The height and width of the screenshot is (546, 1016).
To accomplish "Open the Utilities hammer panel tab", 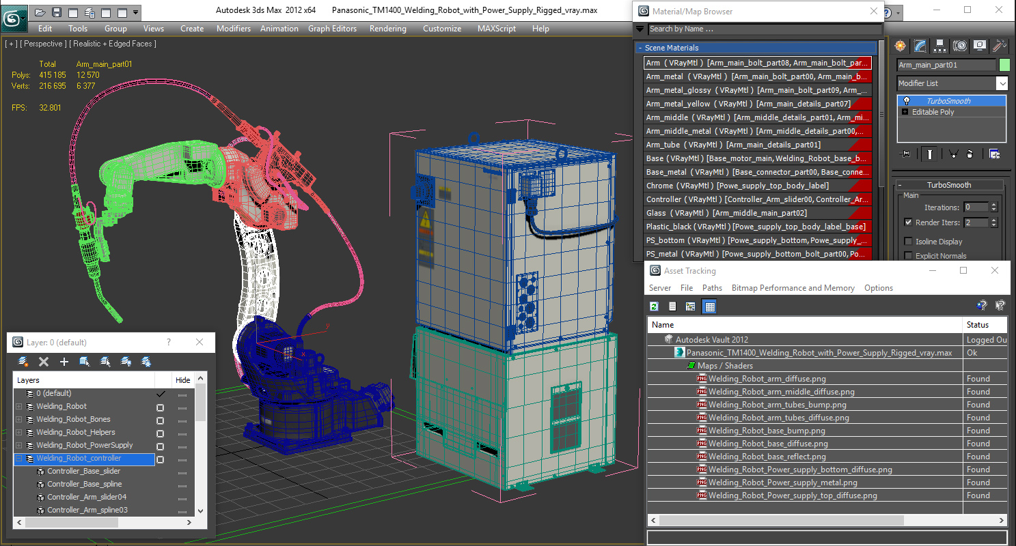I will (1000, 46).
